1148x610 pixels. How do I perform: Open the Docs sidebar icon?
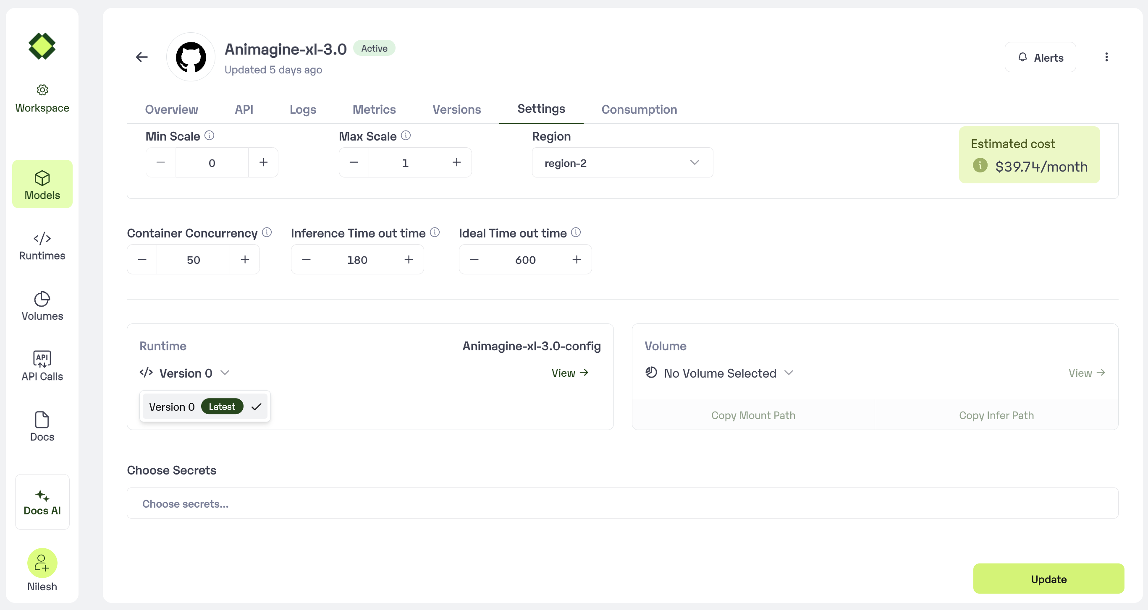42,420
